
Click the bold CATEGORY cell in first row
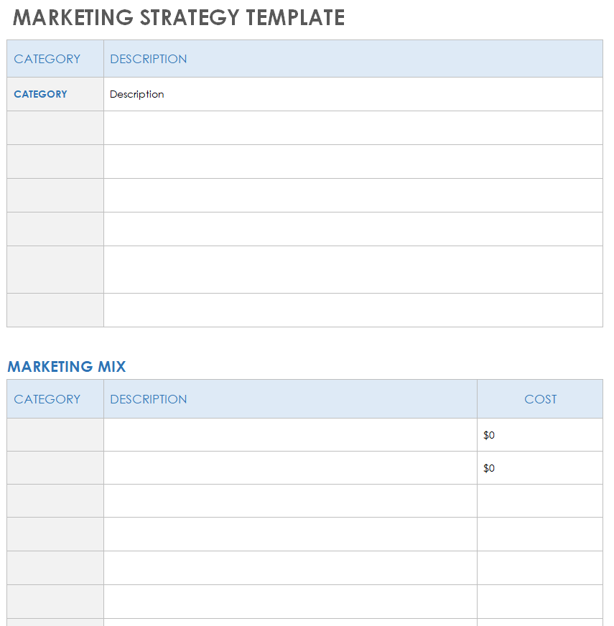coord(55,94)
